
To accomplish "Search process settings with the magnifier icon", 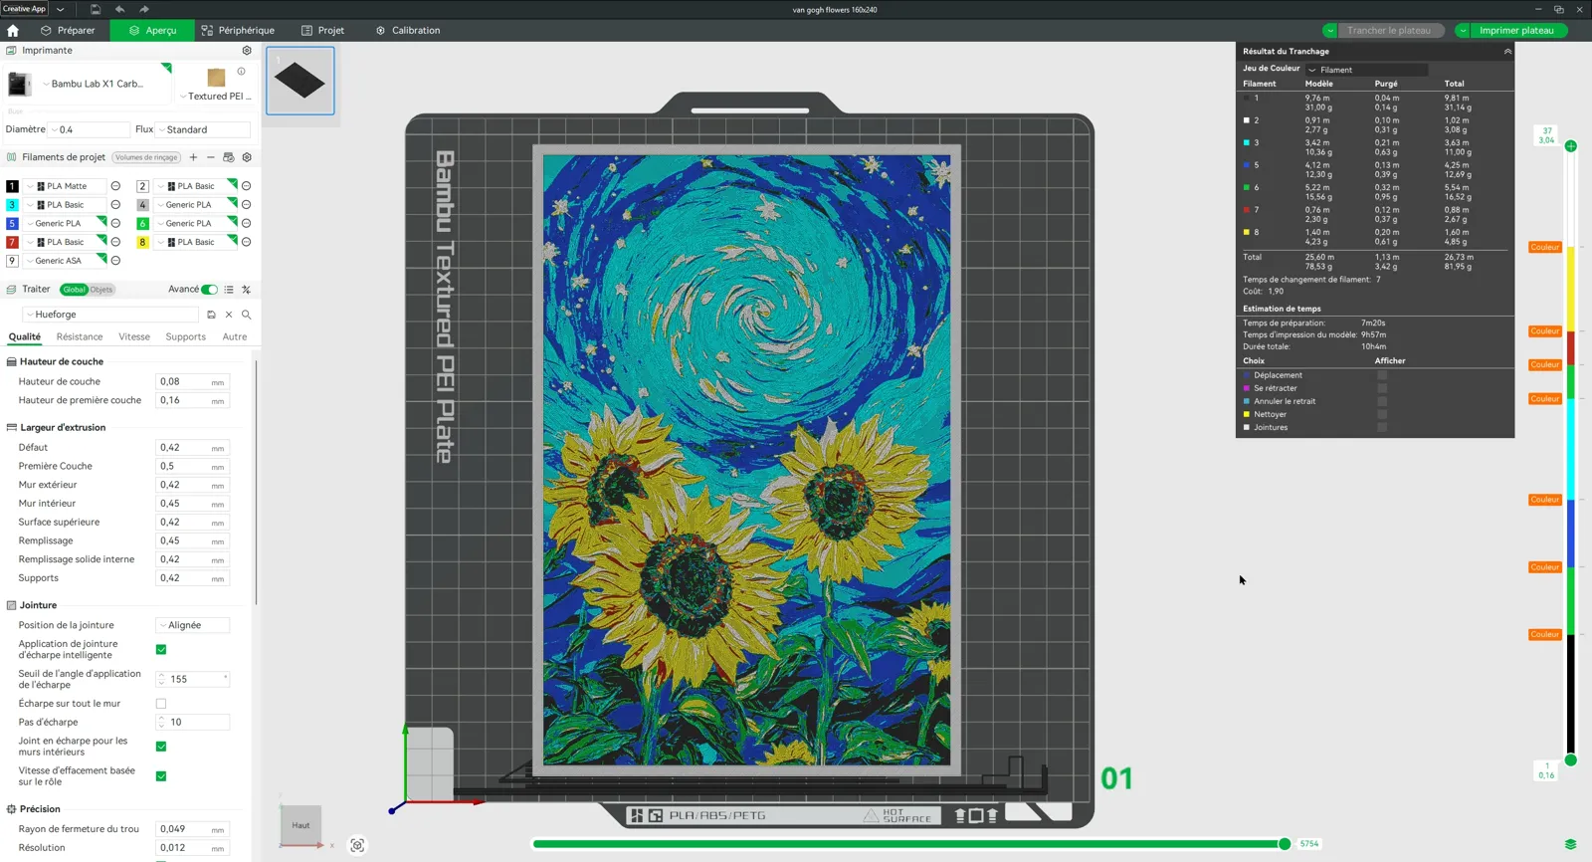I will click(247, 315).
